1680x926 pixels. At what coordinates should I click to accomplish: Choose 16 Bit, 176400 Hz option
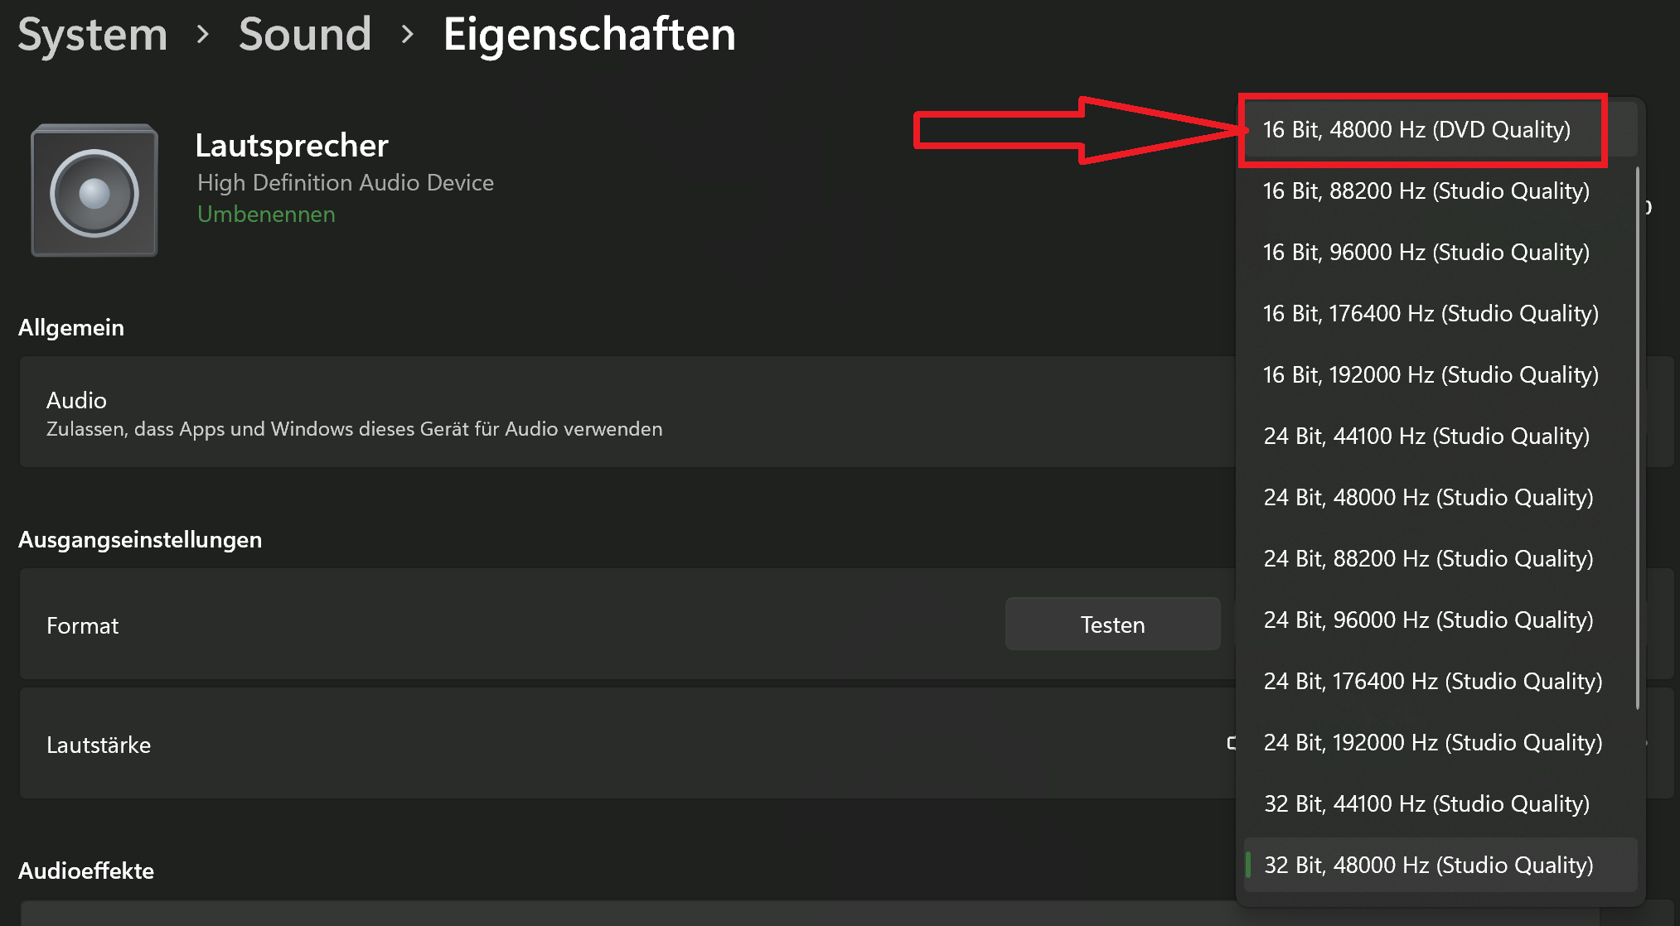1430,314
